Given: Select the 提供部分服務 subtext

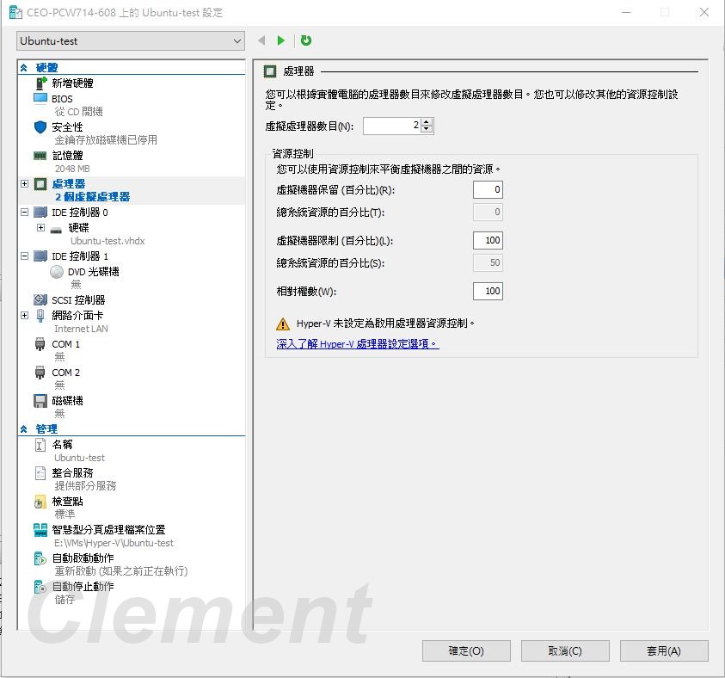Looking at the screenshot, I should click(85, 486).
